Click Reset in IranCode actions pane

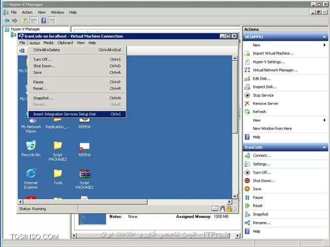point(257,206)
